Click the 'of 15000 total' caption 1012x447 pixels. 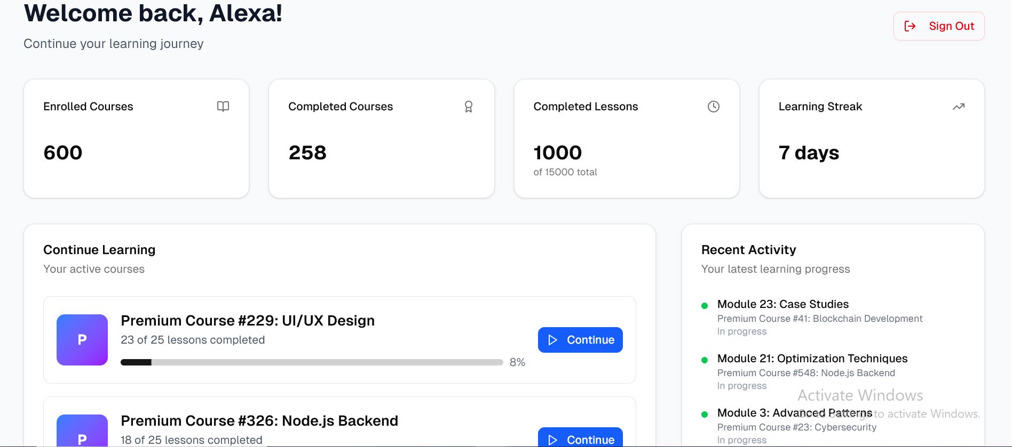click(565, 172)
